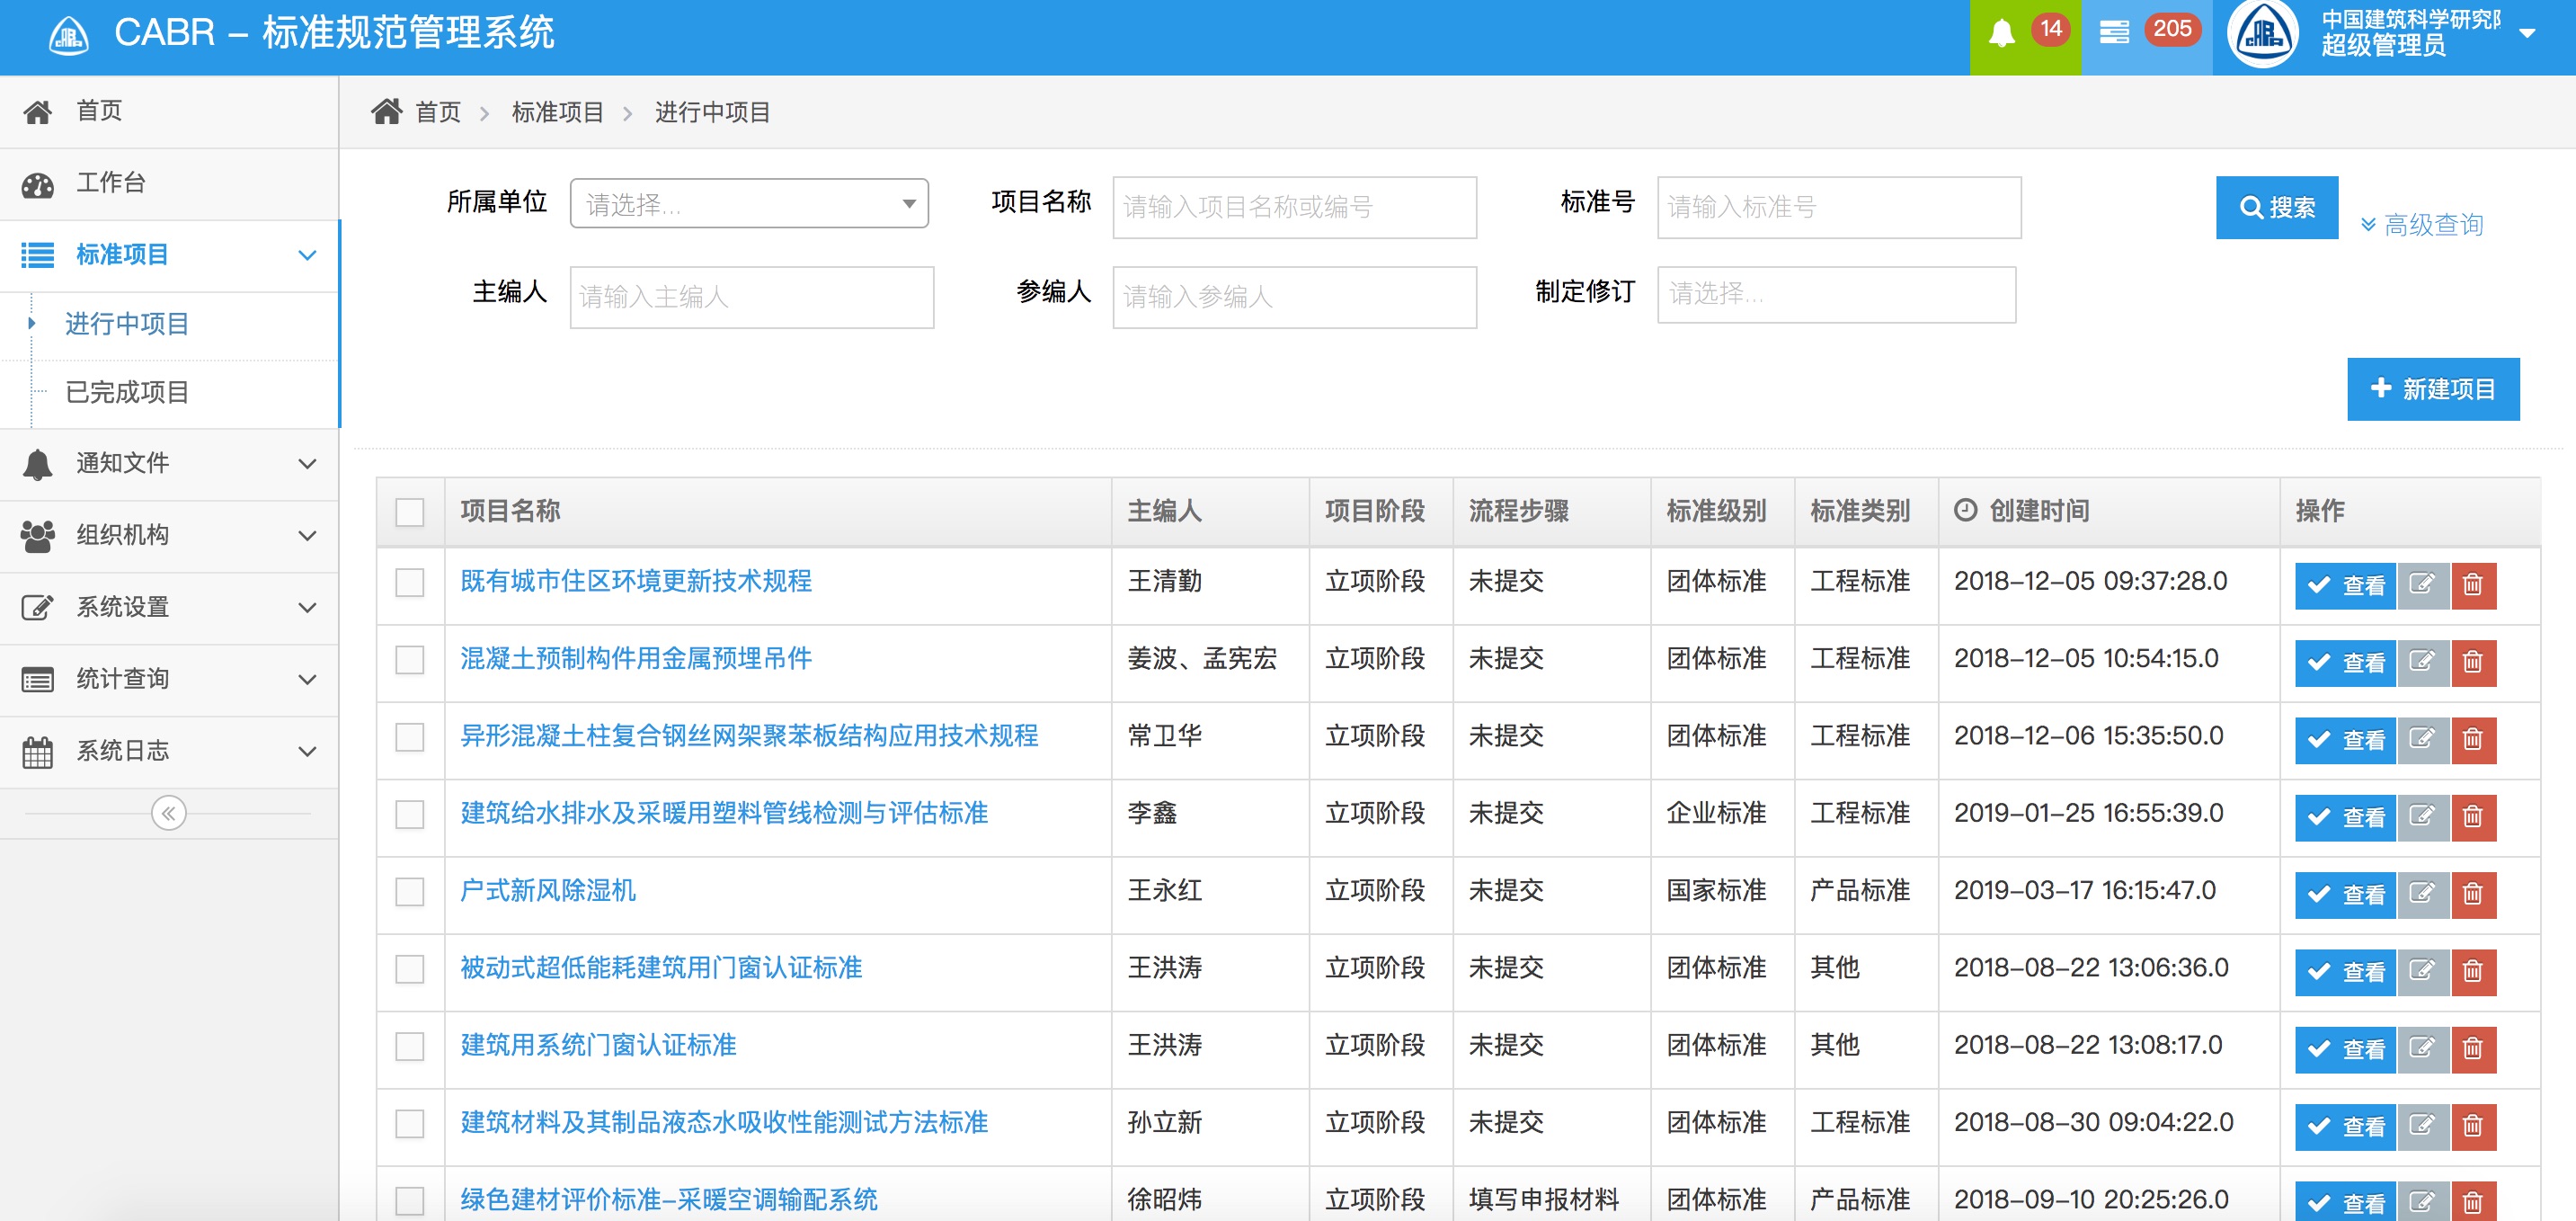The image size is (2576, 1221).
Task: Toggle the select-all checkbox in table header
Action: click(410, 512)
